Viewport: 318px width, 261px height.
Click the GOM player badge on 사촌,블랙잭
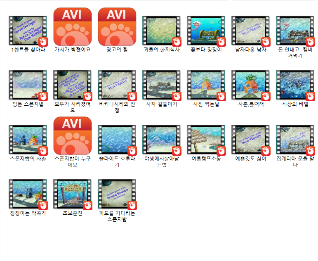click(x=266, y=97)
